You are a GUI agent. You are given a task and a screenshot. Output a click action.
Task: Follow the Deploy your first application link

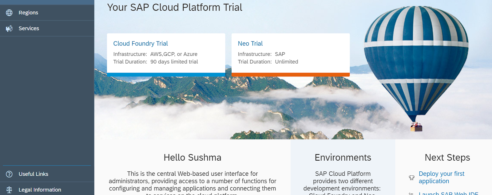(442, 177)
